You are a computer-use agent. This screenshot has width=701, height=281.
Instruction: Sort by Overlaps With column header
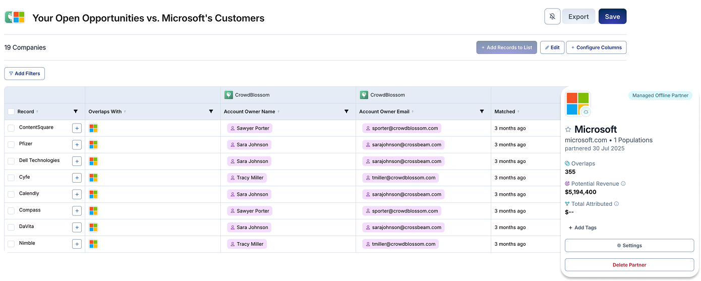[x=107, y=111]
